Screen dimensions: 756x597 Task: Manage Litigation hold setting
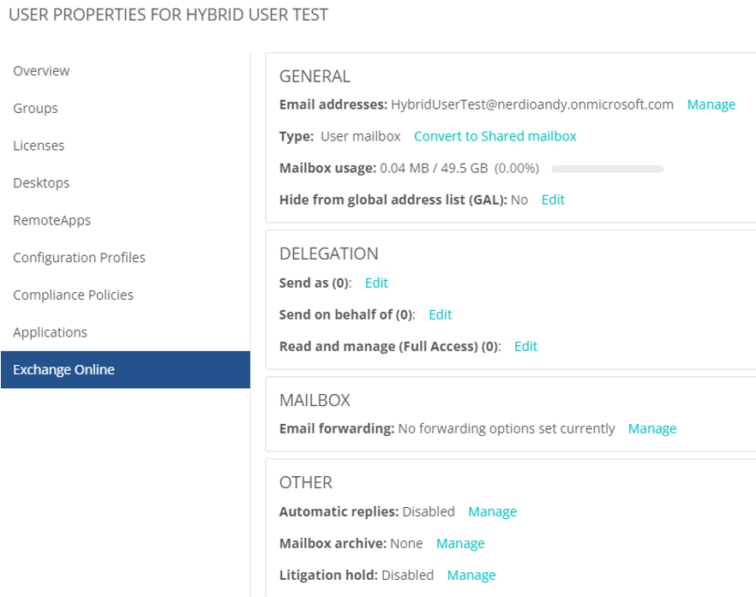[x=471, y=575]
